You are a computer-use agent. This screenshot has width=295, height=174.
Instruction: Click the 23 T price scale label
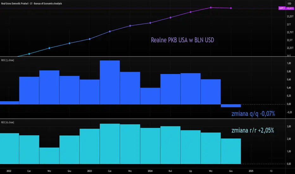pos(289,24)
